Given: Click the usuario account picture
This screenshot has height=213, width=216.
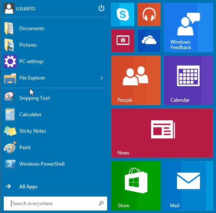Looking at the screenshot, I should [9, 8].
